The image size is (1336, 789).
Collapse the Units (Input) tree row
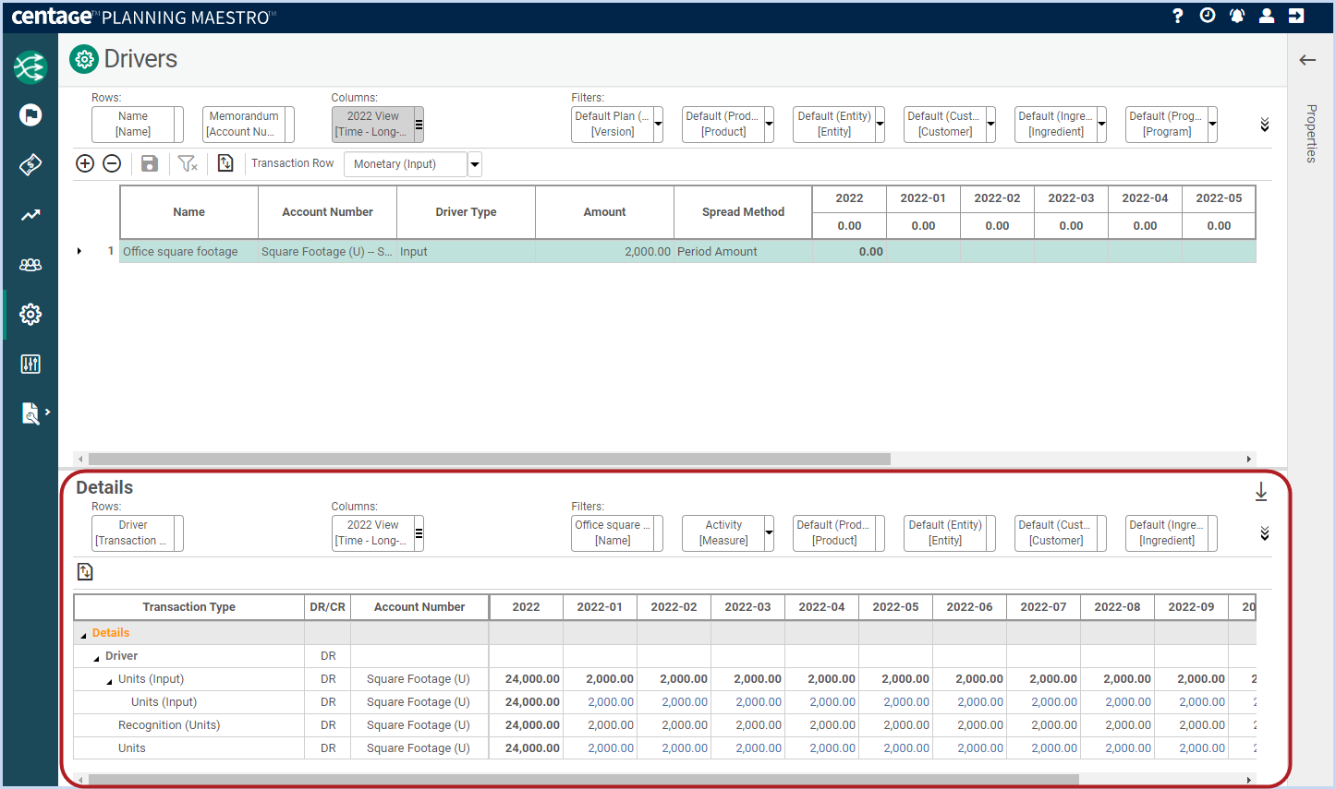(109, 681)
